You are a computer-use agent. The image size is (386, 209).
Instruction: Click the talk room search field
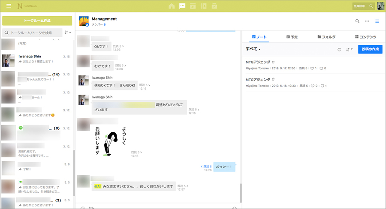[x=33, y=33]
